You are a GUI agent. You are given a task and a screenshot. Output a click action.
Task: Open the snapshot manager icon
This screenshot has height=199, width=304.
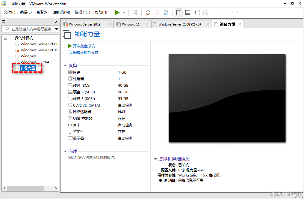[166, 13]
